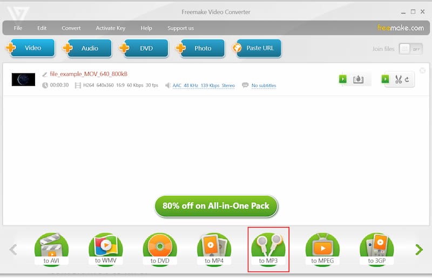The height and width of the screenshot is (279, 432).
Task: Open the No subtitles dropdown
Action: [x=264, y=85]
